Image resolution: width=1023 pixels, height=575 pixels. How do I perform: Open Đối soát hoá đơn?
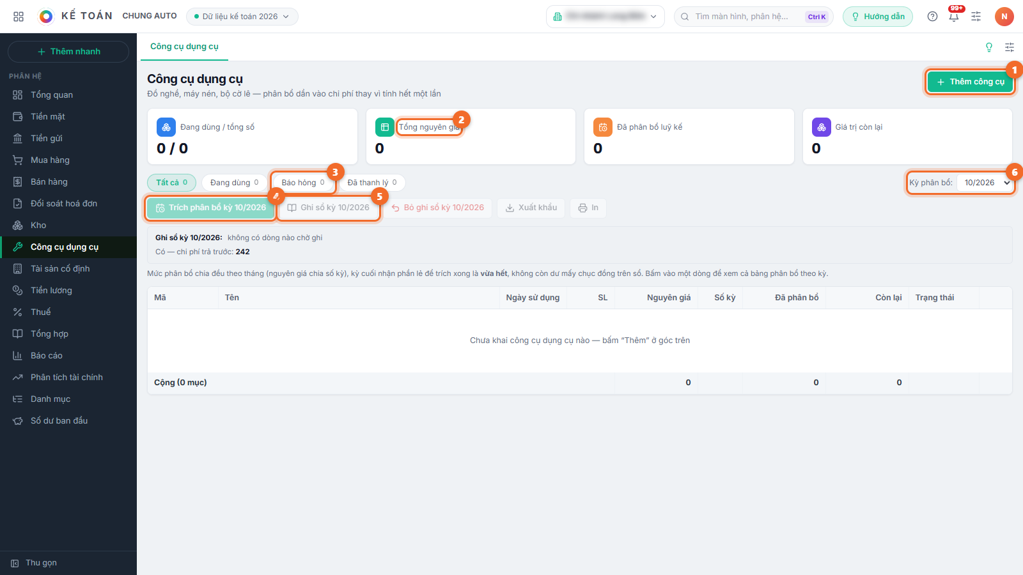point(68,203)
